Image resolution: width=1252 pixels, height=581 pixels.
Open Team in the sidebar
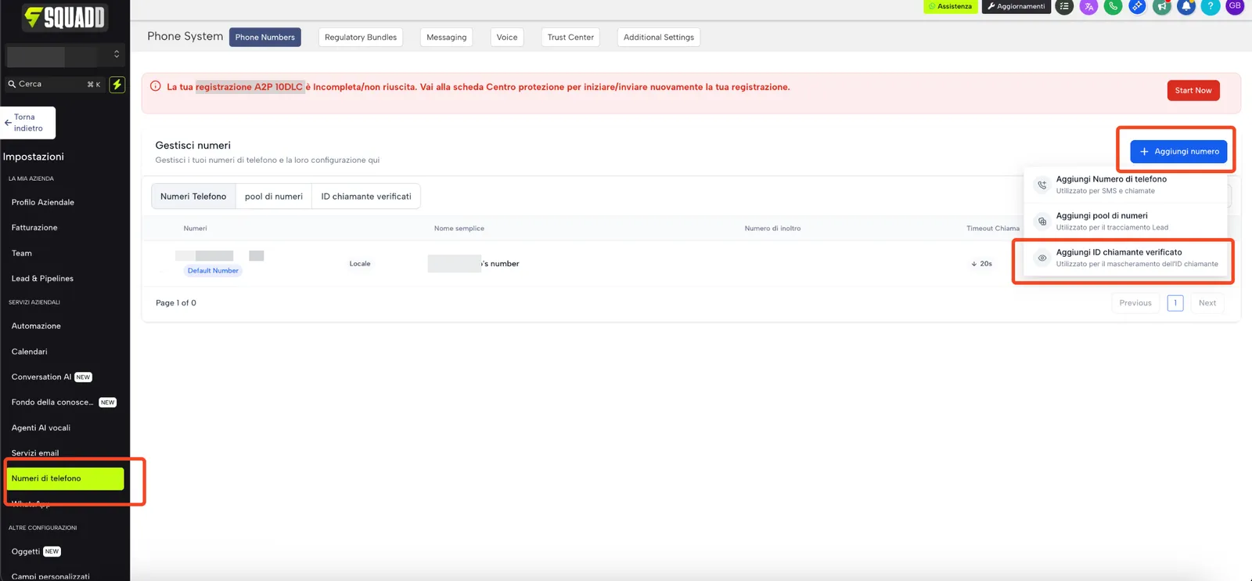tap(22, 253)
